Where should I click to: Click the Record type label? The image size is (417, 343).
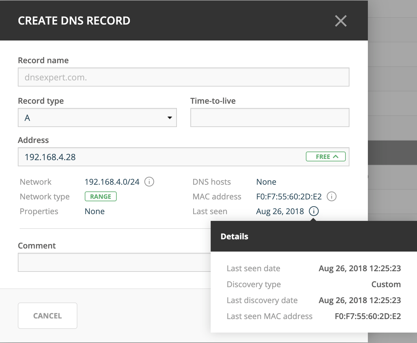pos(41,101)
